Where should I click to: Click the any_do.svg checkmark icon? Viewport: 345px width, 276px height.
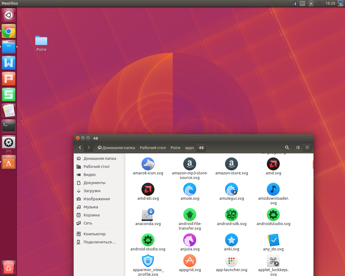(x=273, y=240)
